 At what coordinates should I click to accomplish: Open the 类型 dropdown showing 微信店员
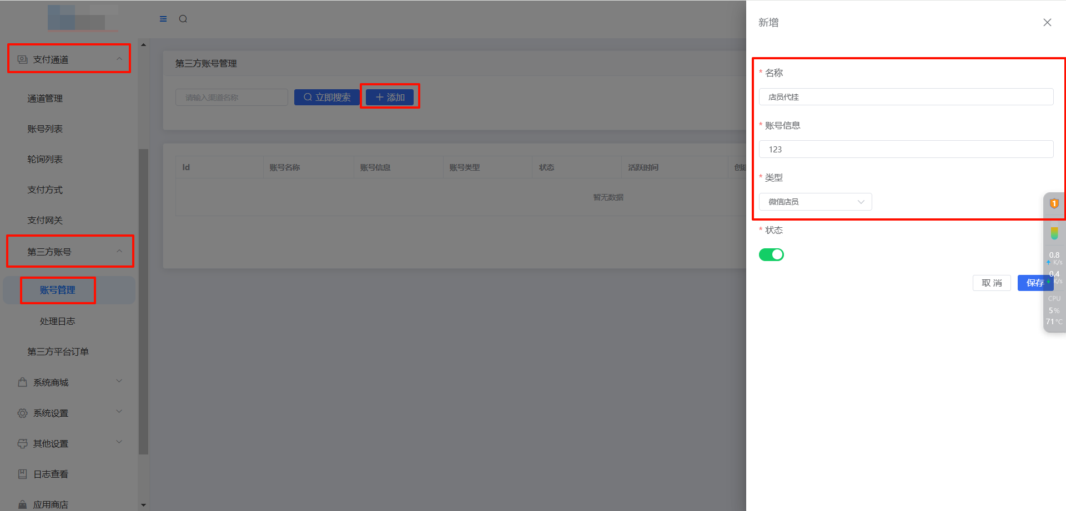[x=815, y=202]
